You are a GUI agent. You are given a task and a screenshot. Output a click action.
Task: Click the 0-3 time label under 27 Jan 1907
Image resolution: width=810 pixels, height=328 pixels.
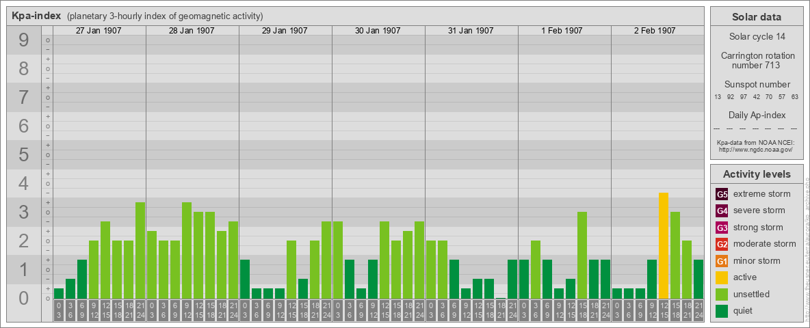click(59, 311)
